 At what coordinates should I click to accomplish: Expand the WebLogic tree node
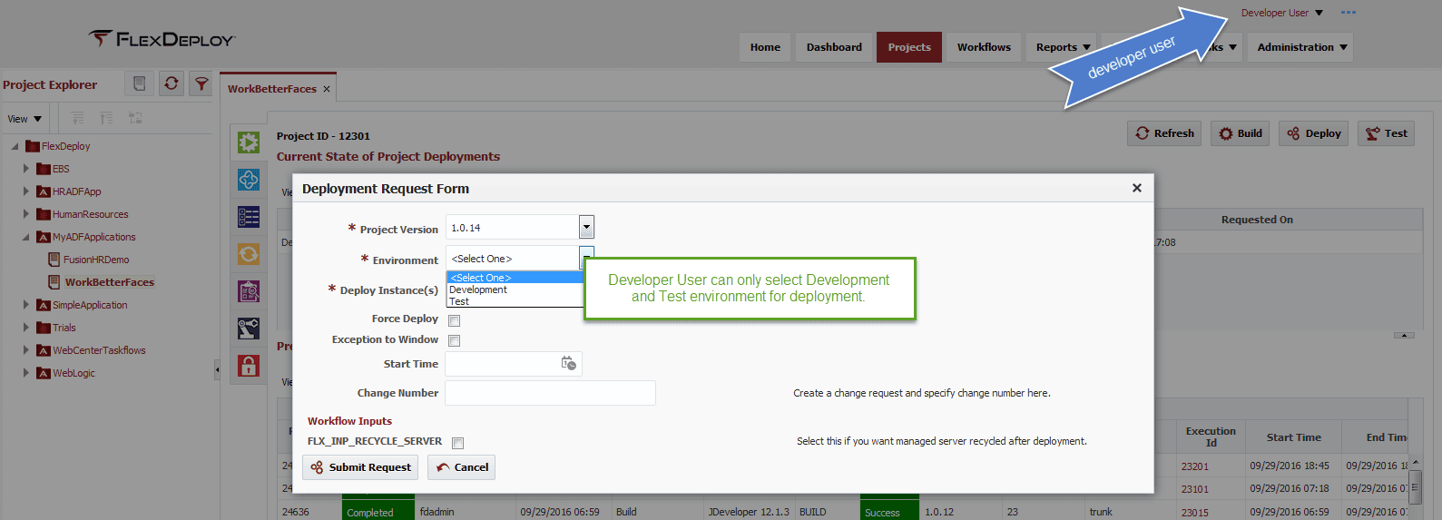point(26,373)
